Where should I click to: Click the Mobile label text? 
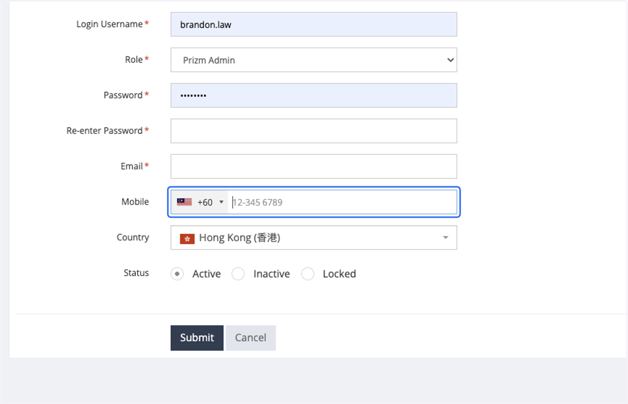pos(135,202)
